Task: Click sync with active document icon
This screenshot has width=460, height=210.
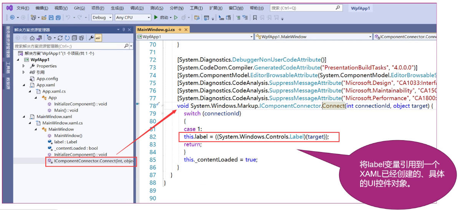Action: [60, 38]
